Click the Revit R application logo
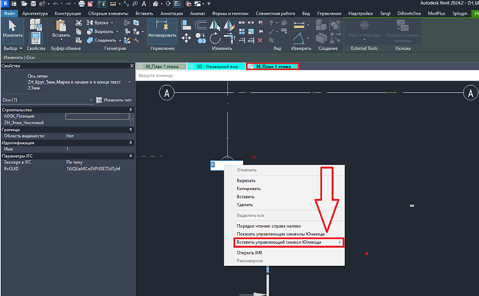479x296 pixels. (x=5, y=4)
